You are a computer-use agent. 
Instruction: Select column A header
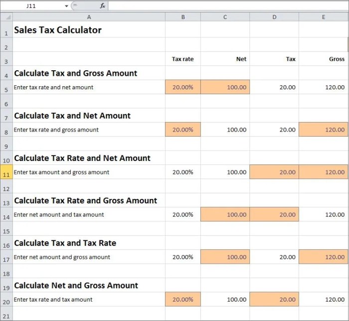point(89,17)
